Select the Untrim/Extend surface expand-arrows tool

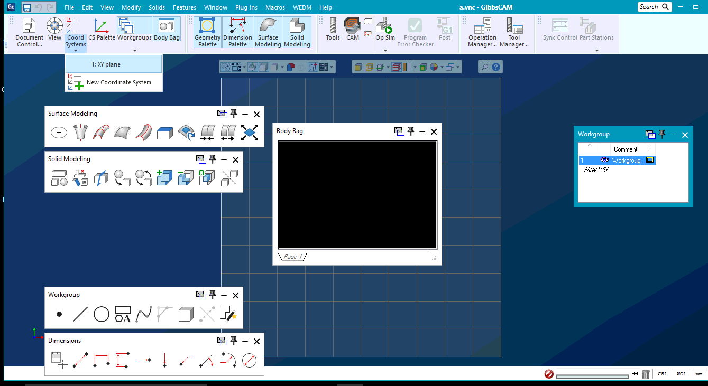tap(249, 132)
